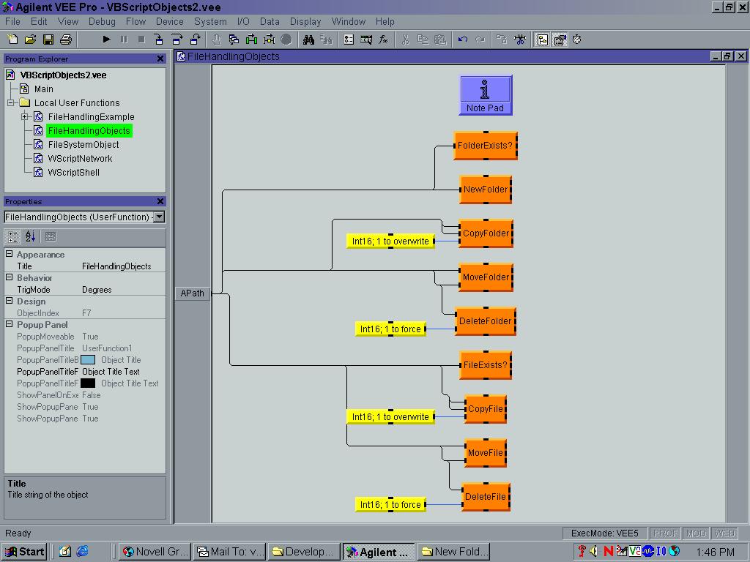Click the Undo arrow in toolbar
Screen dimensions: 750x562
[463, 40]
